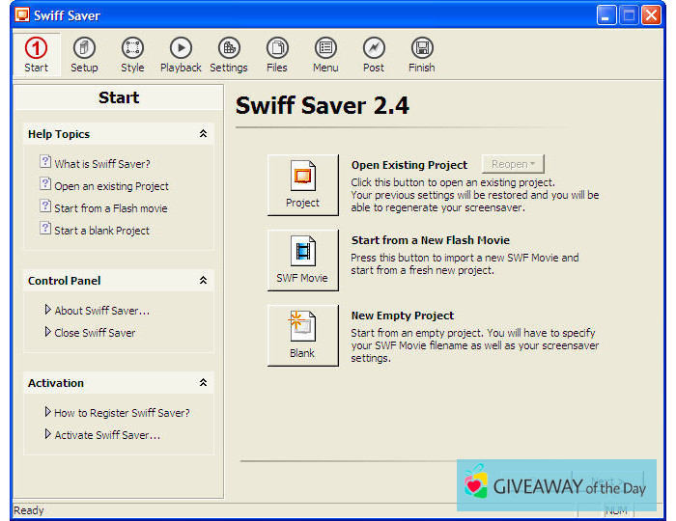Click 'About Swiff Saver...' in Control Panel
This screenshot has width=676, height=521.
tap(101, 311)
